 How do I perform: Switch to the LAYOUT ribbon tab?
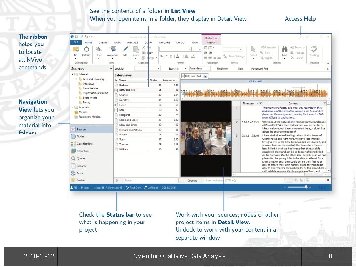pyautogui.click(x=181, y=42)
